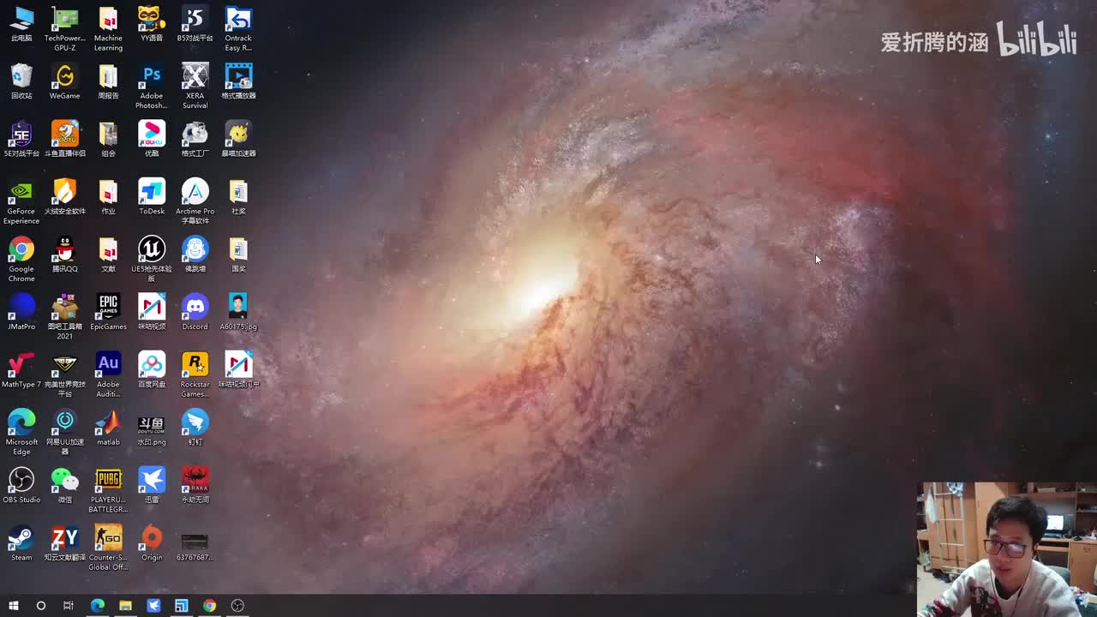Select the JMatPro desktop shortcut
This screenshot has width=1097, height=617.
(x=21, y=313)
